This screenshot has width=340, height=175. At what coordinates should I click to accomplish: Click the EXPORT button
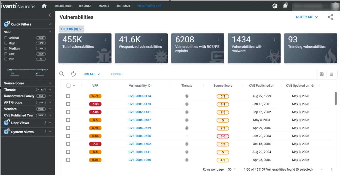[x=117, y=74]
